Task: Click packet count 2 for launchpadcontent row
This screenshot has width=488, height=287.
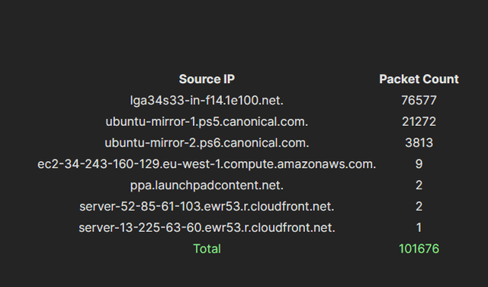Action: (x=419, y=185)
